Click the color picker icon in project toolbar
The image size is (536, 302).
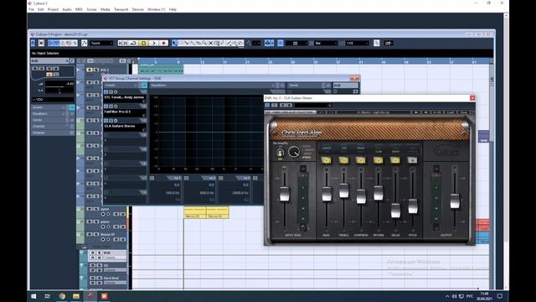tap(389, 43)
